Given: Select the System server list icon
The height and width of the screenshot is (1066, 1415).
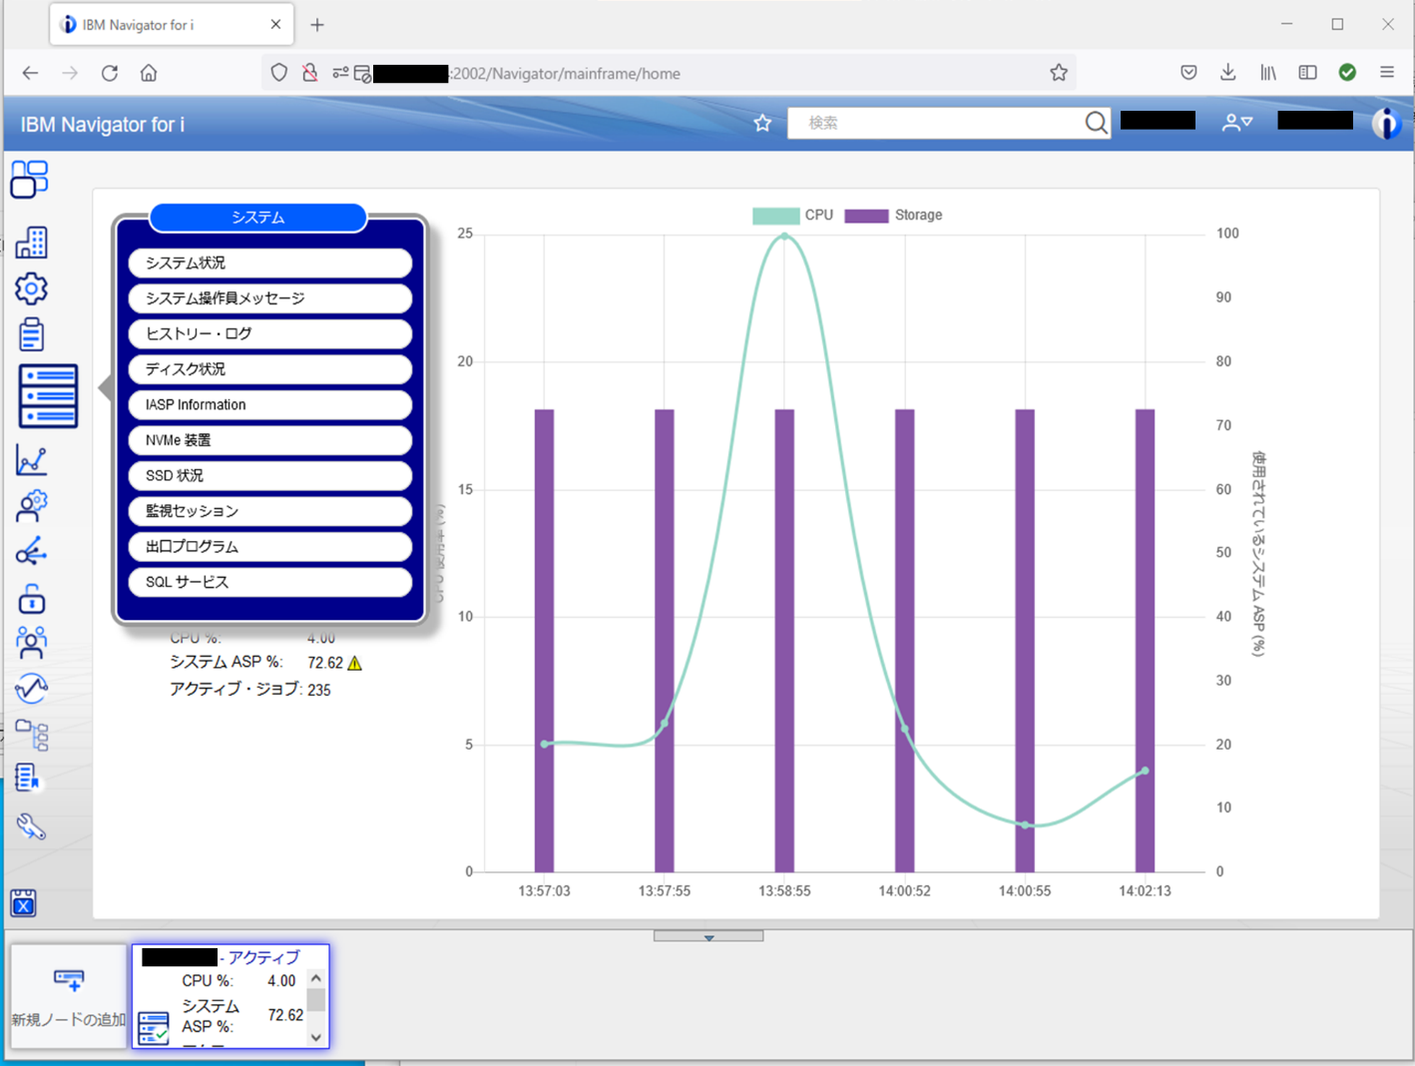Looking at the screenshot, I should tap(48, 396).
